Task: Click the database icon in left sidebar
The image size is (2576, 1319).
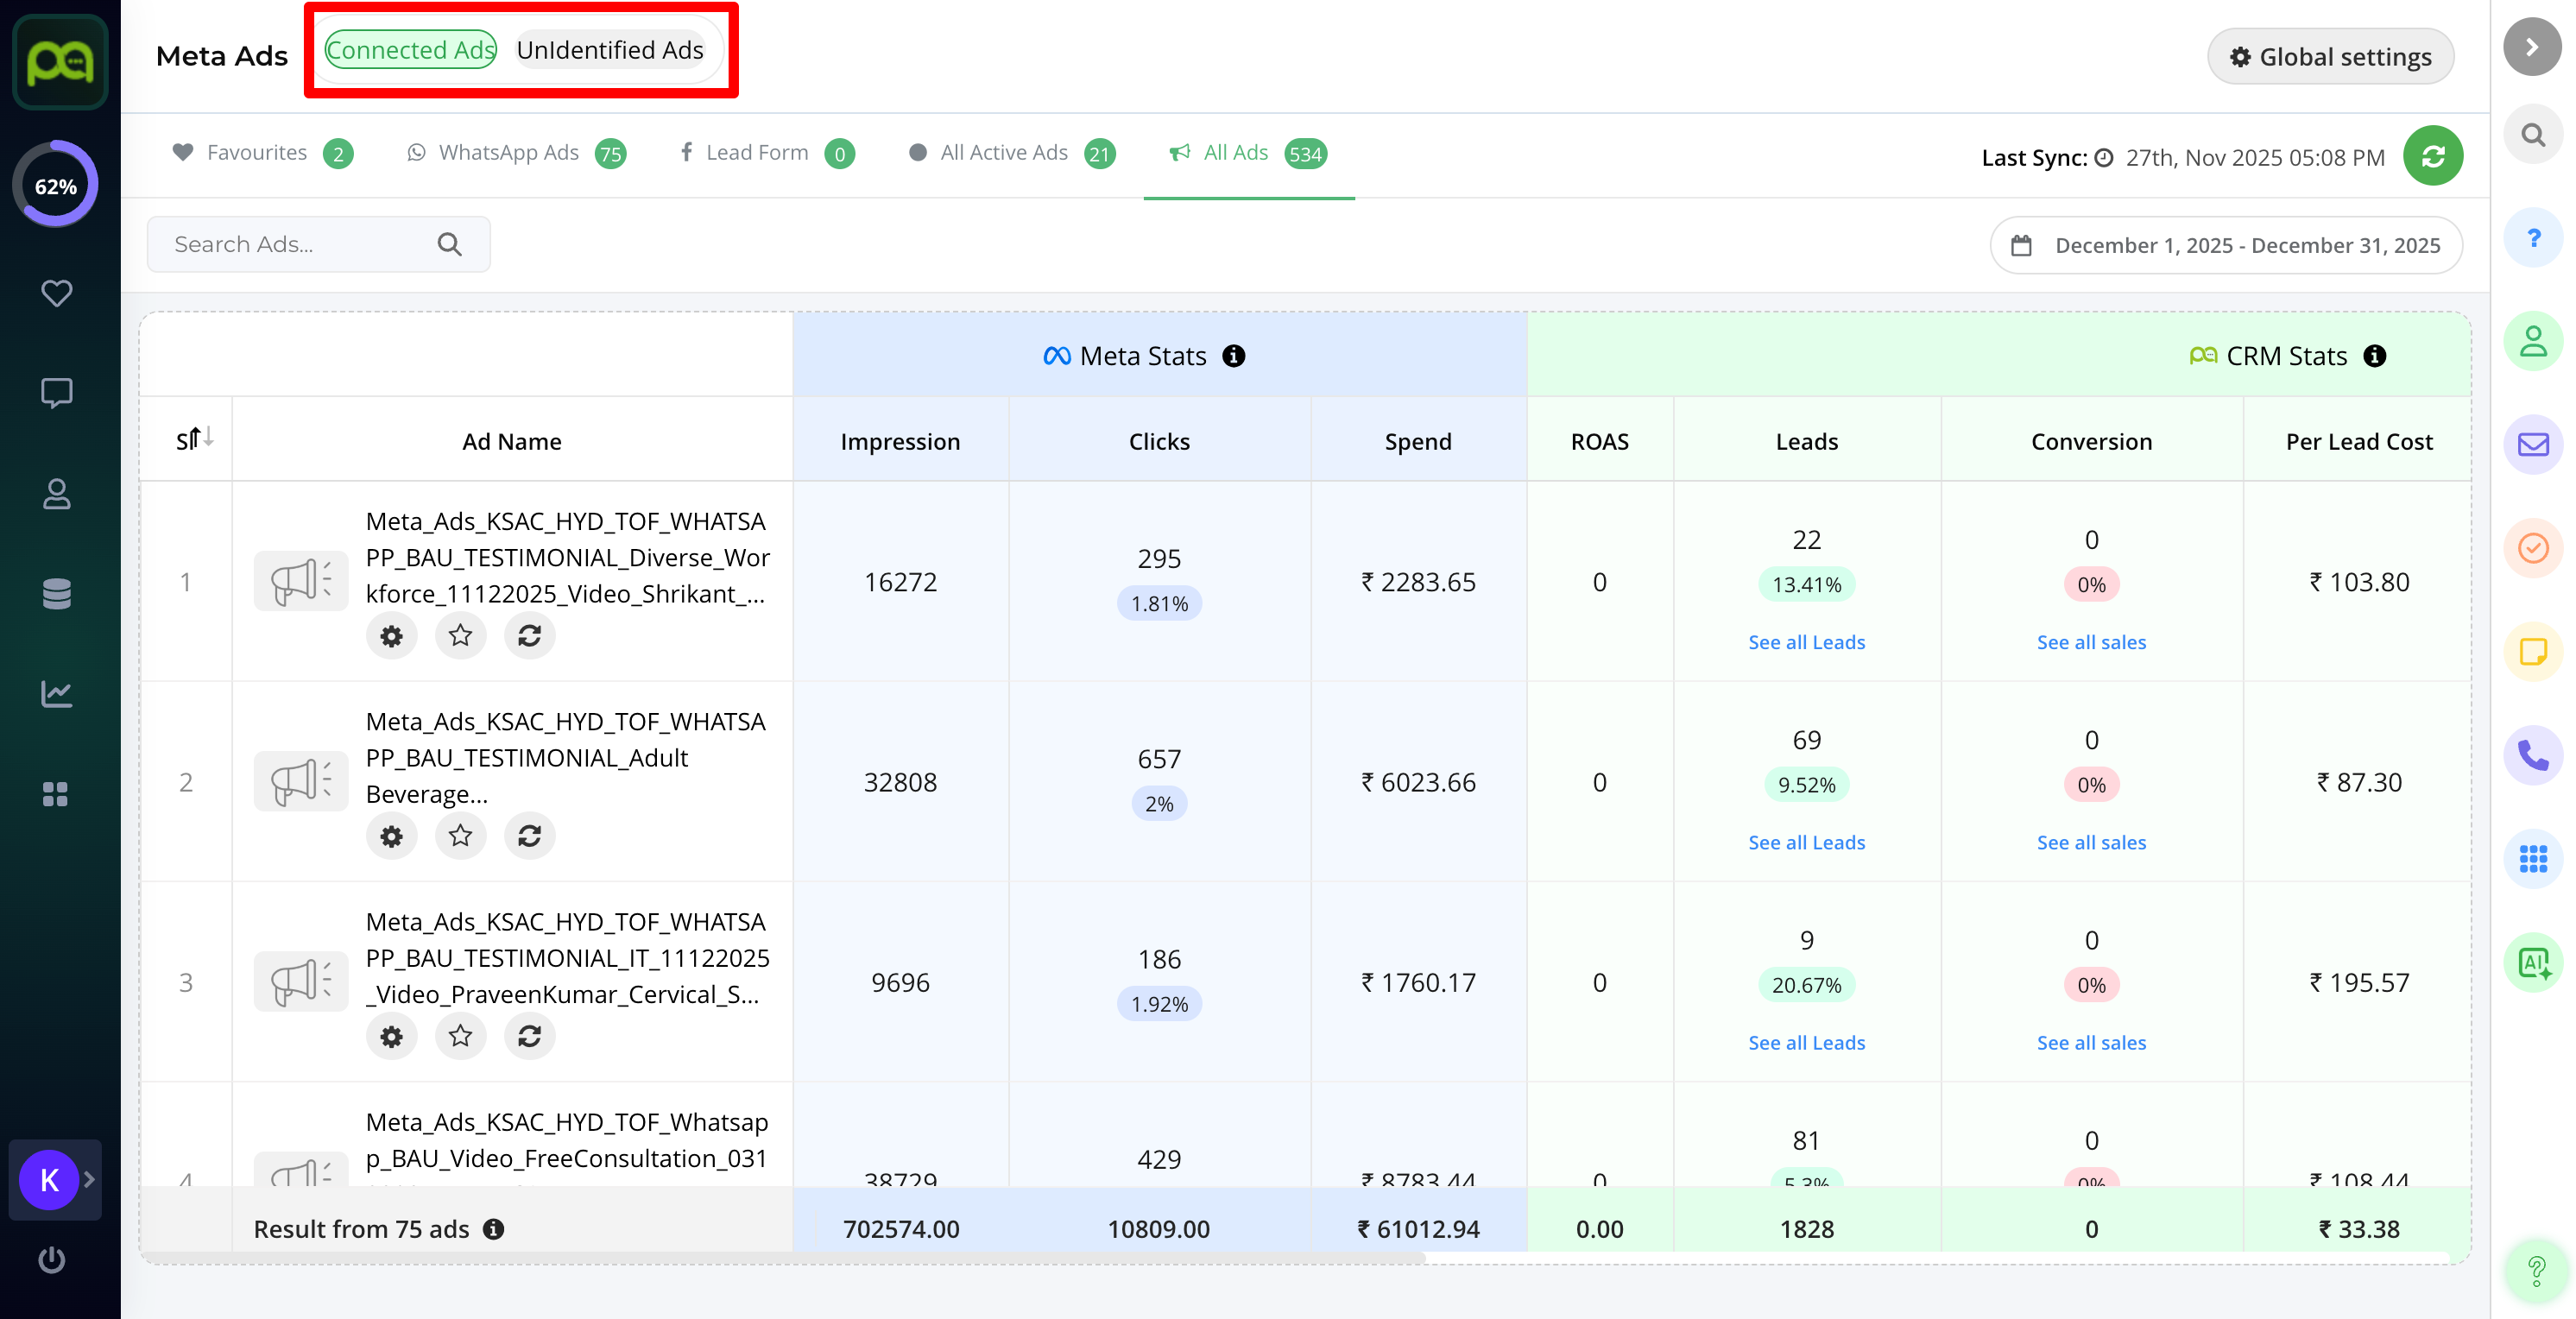Action: pos(56,593)
